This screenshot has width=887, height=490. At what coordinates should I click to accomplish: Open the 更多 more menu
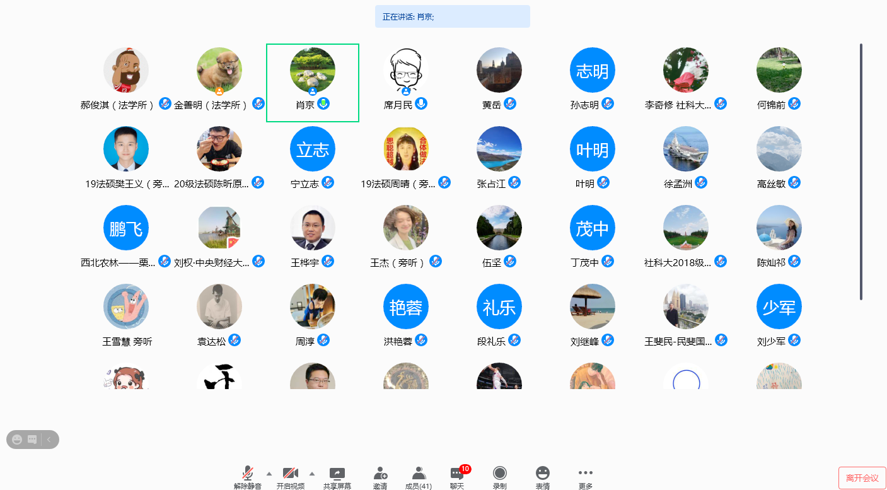(585, 477)
